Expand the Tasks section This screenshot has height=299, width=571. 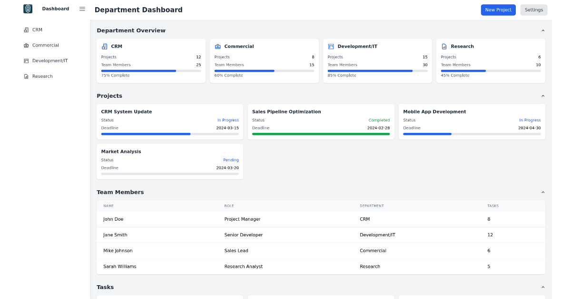click(x=543, y=287)
